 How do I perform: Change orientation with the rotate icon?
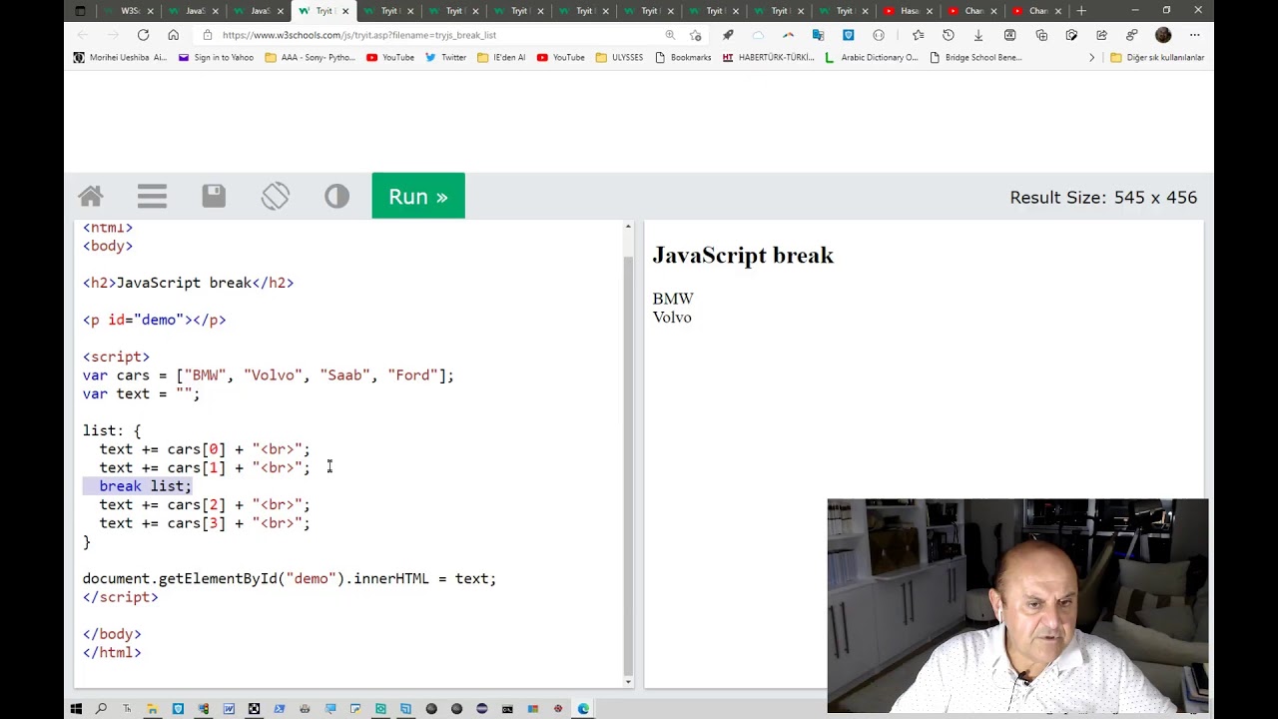click(x=276, y=197)
